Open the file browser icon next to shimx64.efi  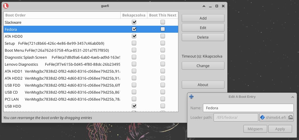pos(290,117)
